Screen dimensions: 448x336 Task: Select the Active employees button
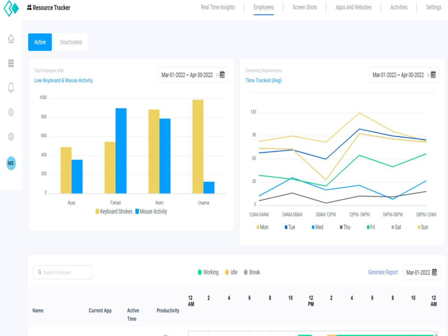tap(40, 42)
